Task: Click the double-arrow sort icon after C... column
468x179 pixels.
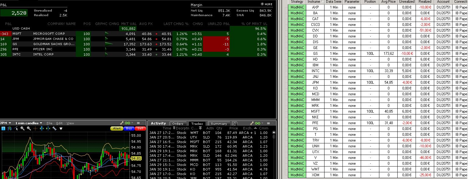Action: [200, 128]
